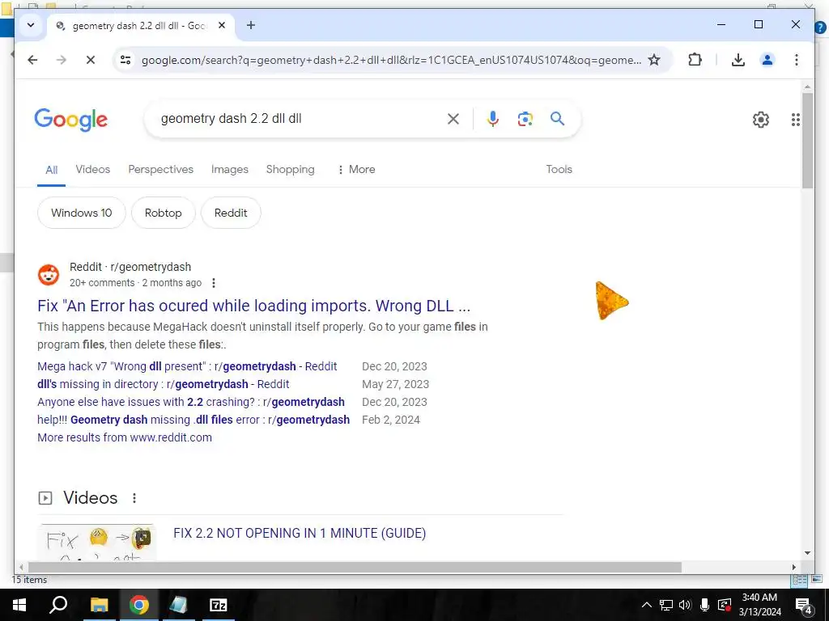Switch to the Images tab
This screenshot has height=621, width=829.
point(229,170)
